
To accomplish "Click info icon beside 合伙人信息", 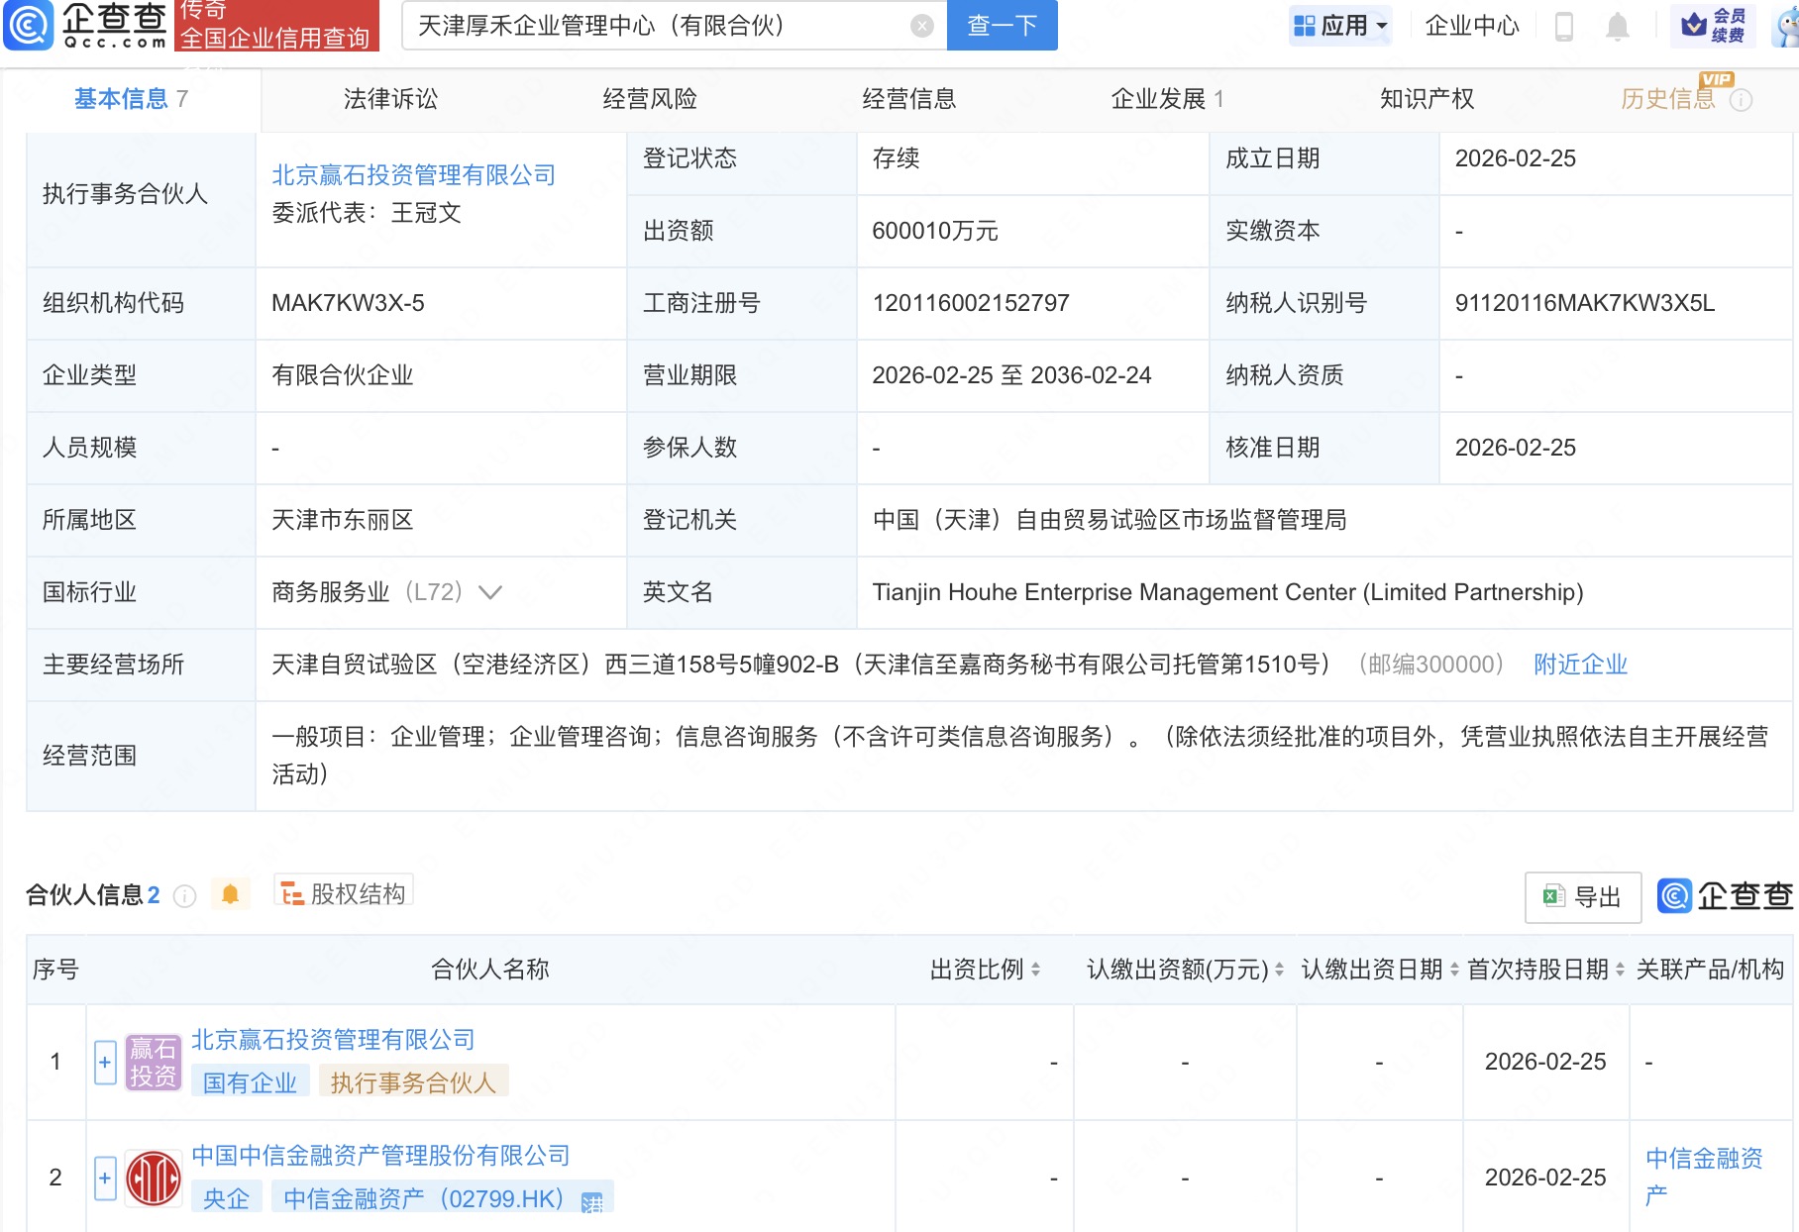I will (x=184, y=896).
